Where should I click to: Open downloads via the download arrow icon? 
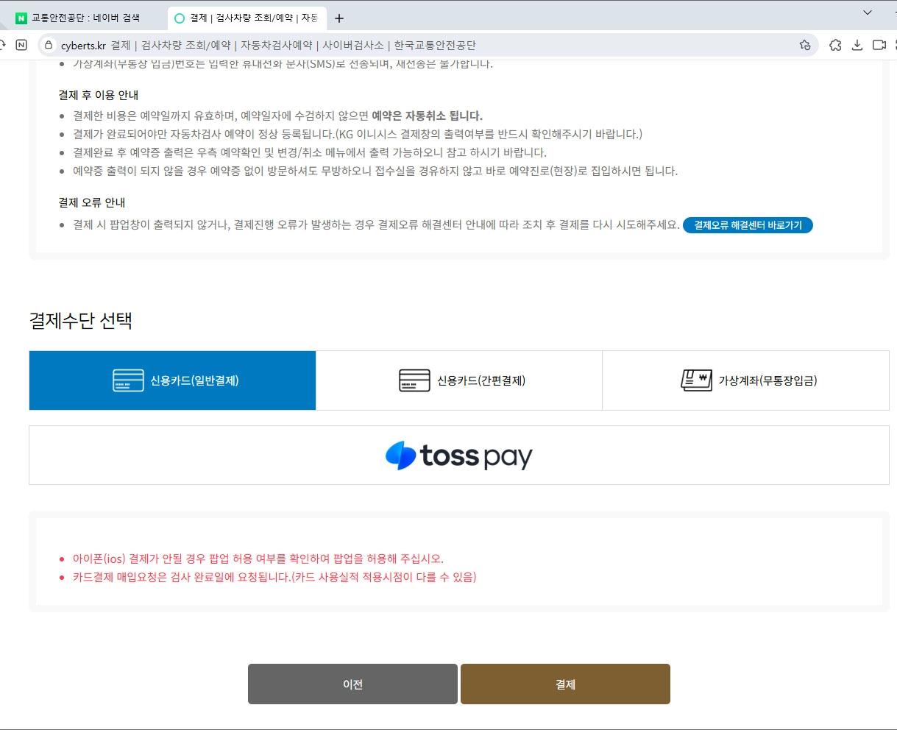[857, 45]
